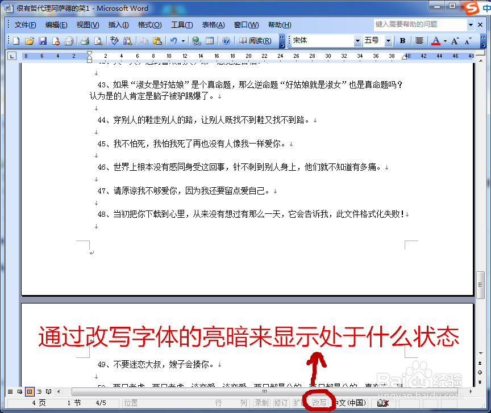Apply red font color
Screen dimensions: 491x413
(435, 41)
